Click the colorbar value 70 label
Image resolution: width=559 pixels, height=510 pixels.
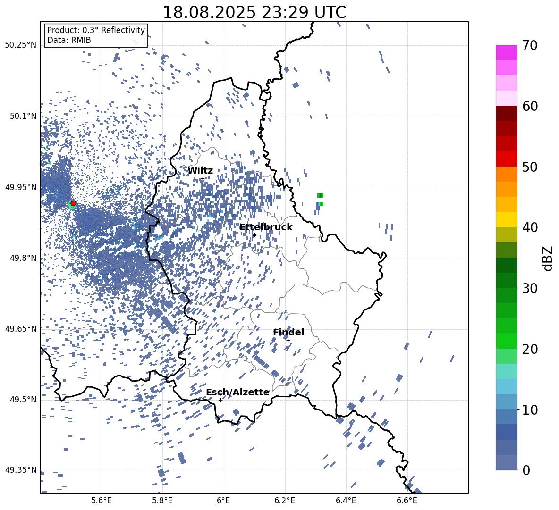click(530, 45)
